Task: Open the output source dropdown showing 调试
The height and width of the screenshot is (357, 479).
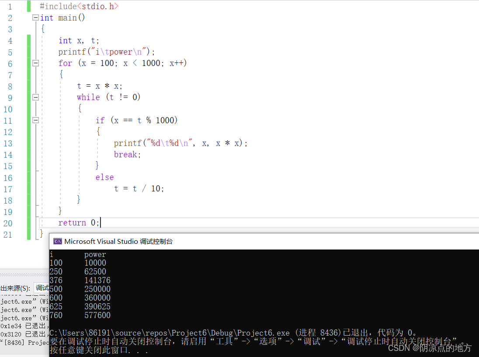Action: (x=42, y=288)
